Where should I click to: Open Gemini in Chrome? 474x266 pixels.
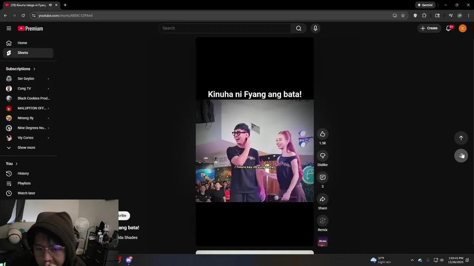425,5
